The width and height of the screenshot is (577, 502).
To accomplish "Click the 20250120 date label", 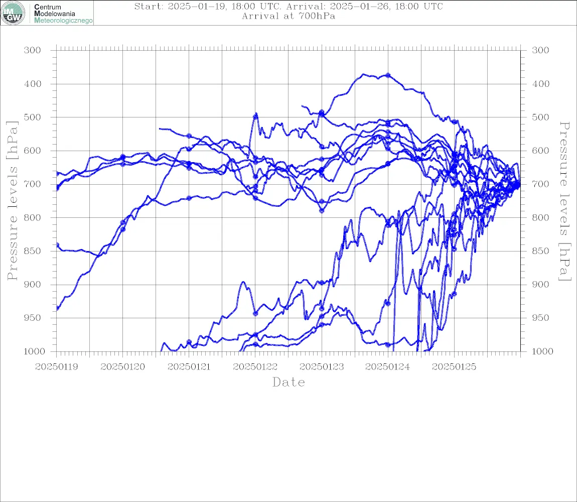I will pyautogui.click(x=123, y=367).
